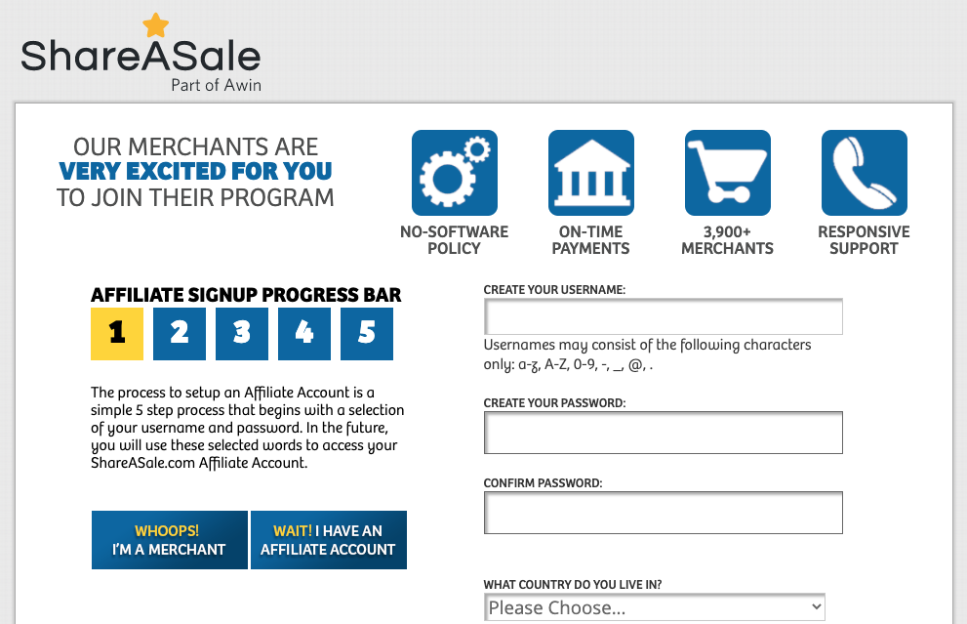
Task: Select step 2 in the progress bar
Action: pos(180,333)
